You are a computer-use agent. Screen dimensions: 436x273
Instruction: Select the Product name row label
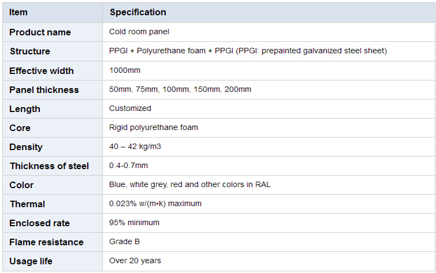click(x=40, y=32)
